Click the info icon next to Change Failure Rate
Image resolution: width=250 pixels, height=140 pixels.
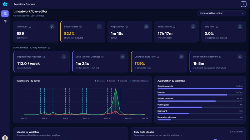point(158,57)
